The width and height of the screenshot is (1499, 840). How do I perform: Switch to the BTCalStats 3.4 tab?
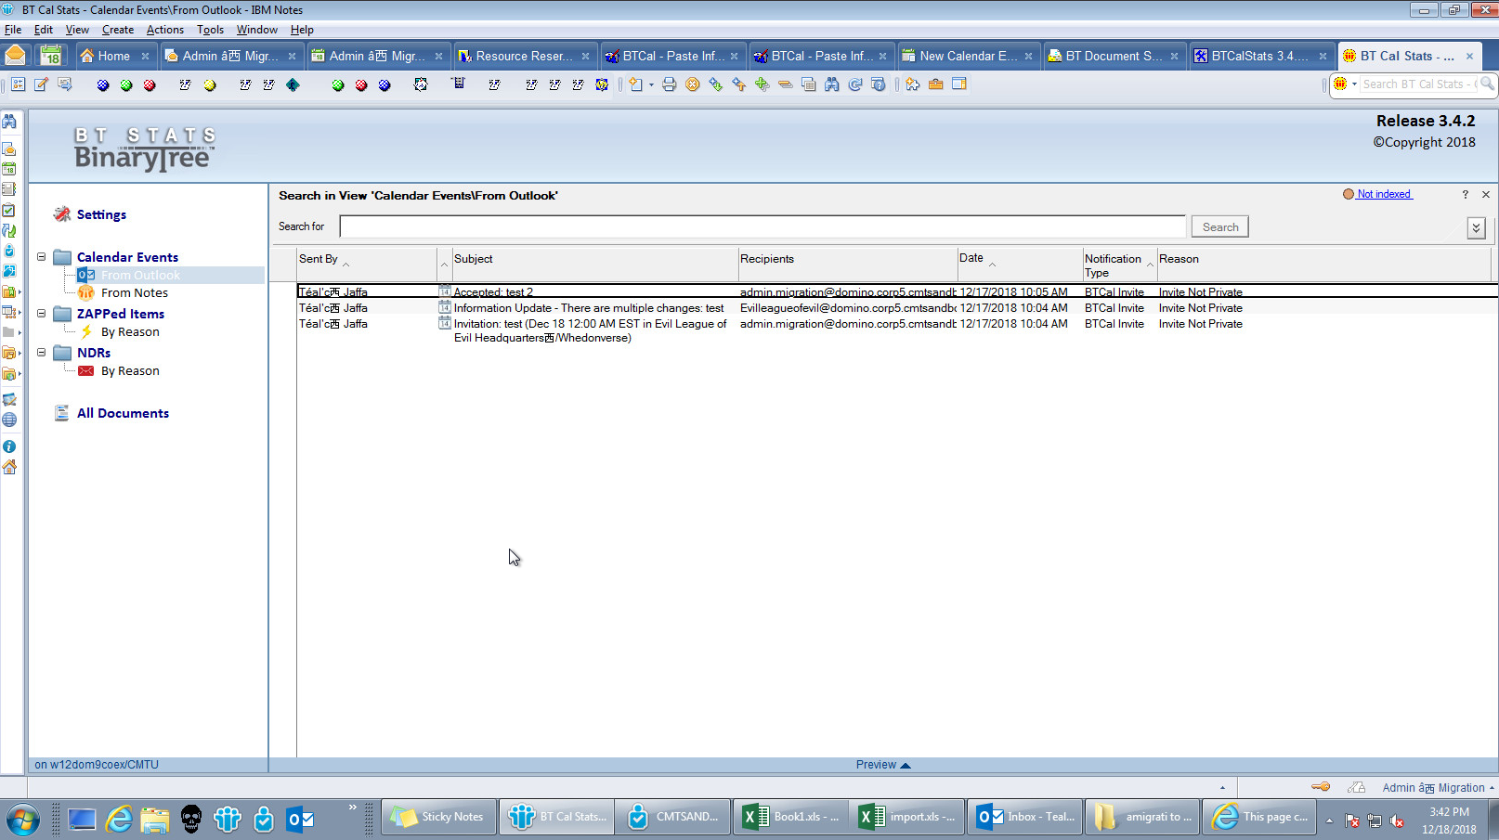click(1260, 56)
